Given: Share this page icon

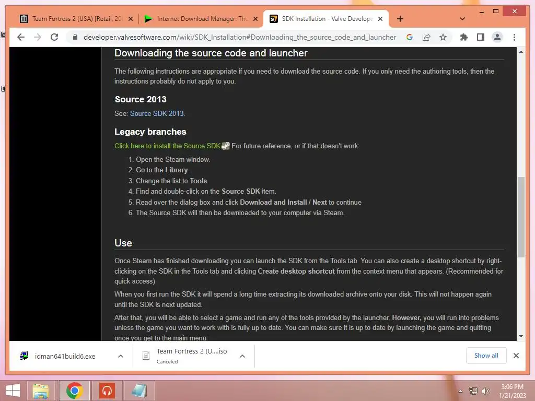Looking at the screenshot, I should pyautogui.click(x=426, y=37).
